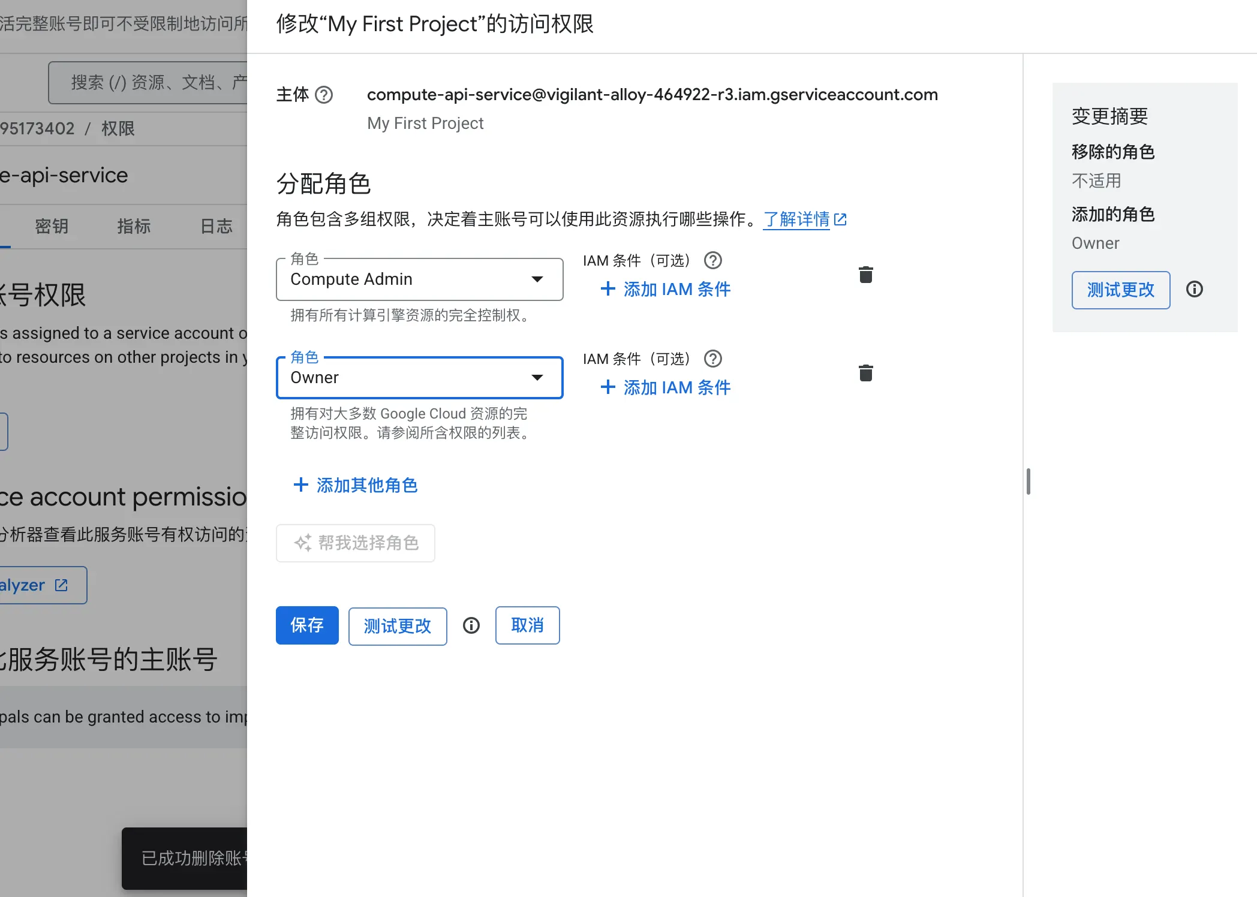Cancel the dialog with 取消
1257x897 pixels.
(527, 625)
